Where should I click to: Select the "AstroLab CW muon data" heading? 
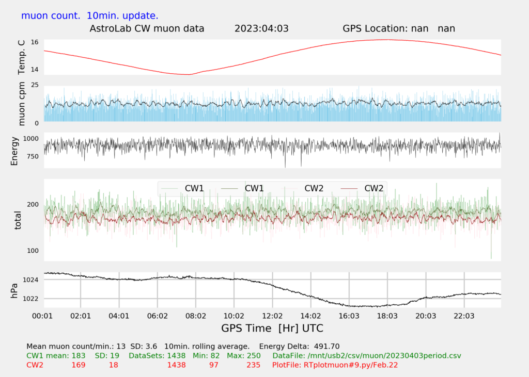click(147, 28)
